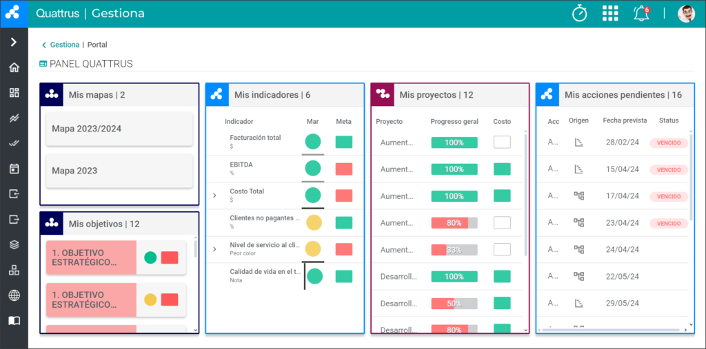Image resolution: width=706 pixels, height=349 pixels.
Task: Click the Status column header in acciones
Action: pyautogui.click(x=669, y=120)
